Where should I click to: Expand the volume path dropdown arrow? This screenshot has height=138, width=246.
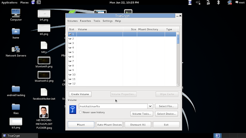pos(150,106)
